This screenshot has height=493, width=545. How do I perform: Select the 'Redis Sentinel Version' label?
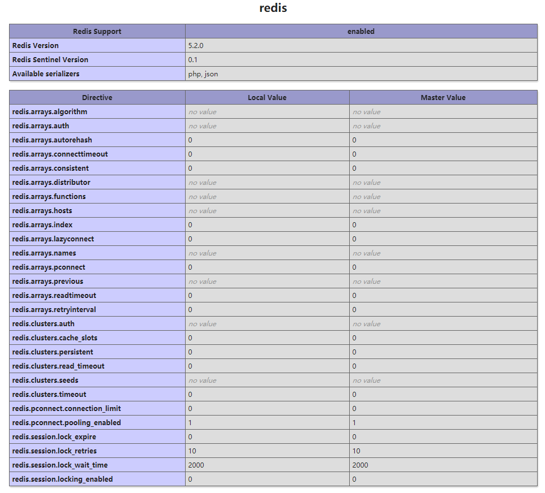coord(50,60)
